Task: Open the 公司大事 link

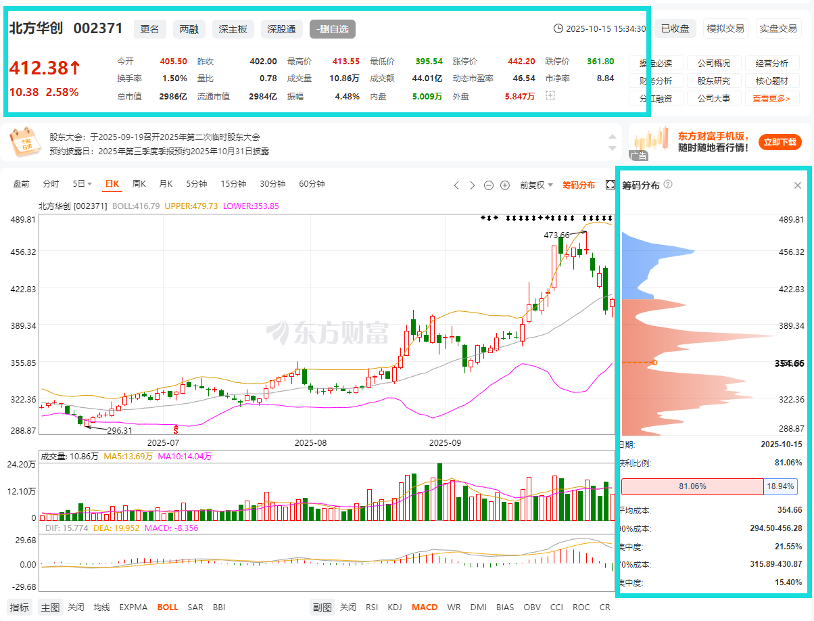Action: coord(713,99)
